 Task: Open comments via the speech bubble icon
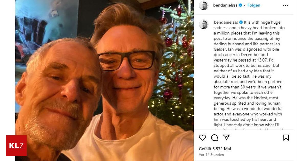tap(214, 138)
